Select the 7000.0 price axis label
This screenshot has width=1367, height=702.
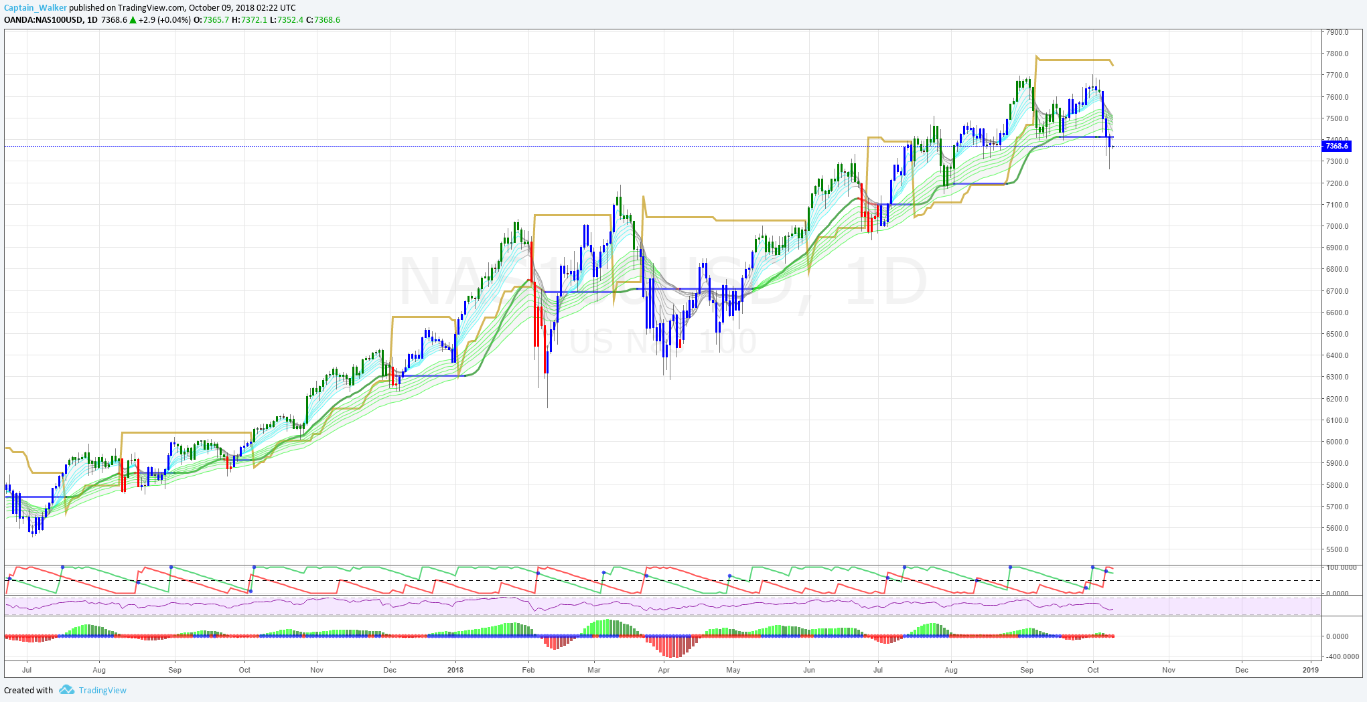coord(1337,226)
